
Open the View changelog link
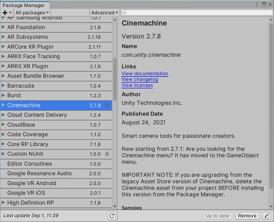[140, 79]
